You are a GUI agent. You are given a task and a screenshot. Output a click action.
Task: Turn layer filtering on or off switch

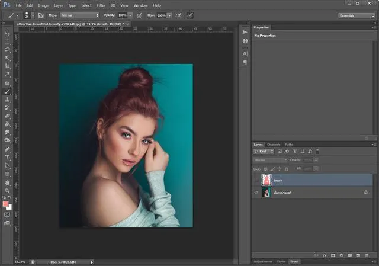(317, 151)
